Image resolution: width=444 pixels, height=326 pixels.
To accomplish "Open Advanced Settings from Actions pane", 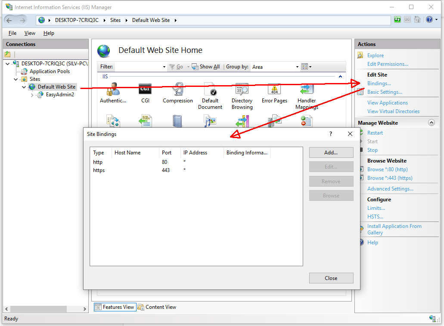I will 390,188.
